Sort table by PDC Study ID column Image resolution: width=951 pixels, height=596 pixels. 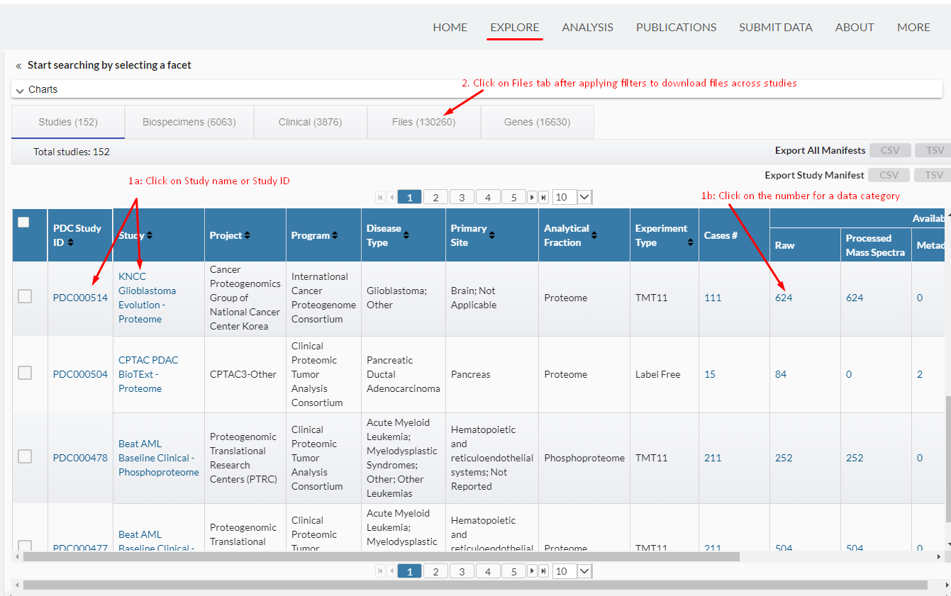pyautogui.click(x=70, y=242)
